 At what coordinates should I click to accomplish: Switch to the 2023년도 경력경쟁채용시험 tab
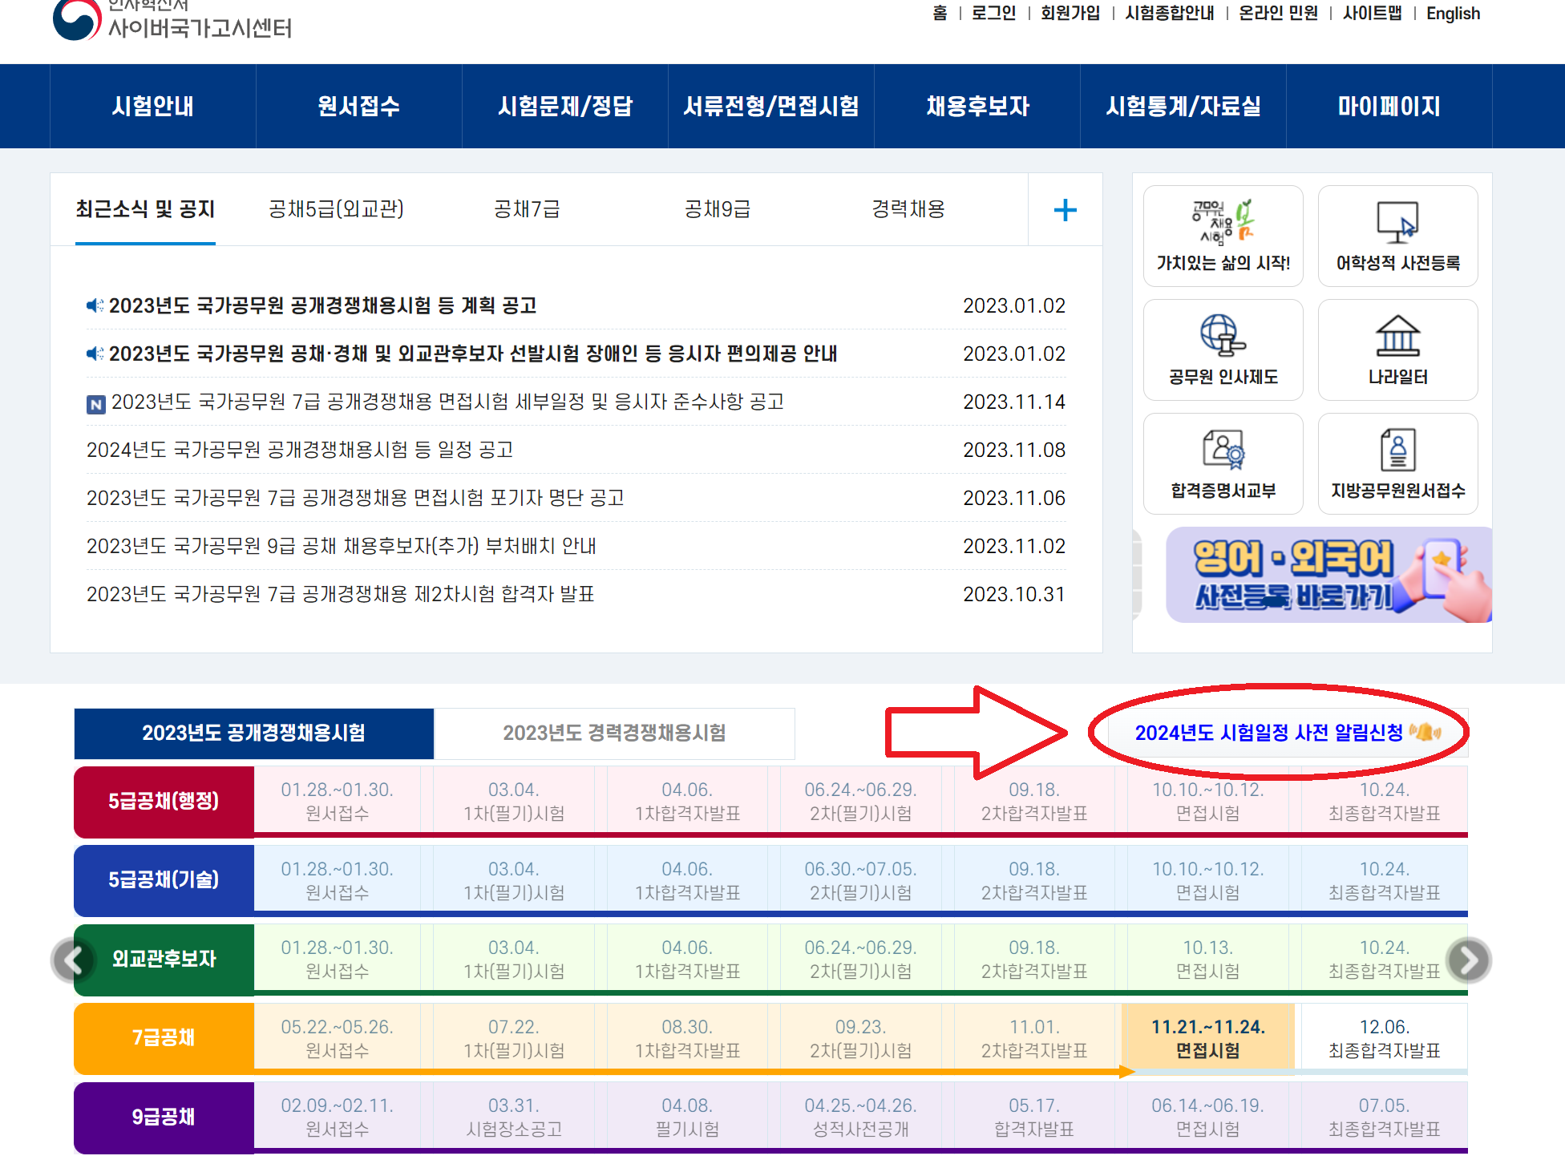(x=614, y=733)
